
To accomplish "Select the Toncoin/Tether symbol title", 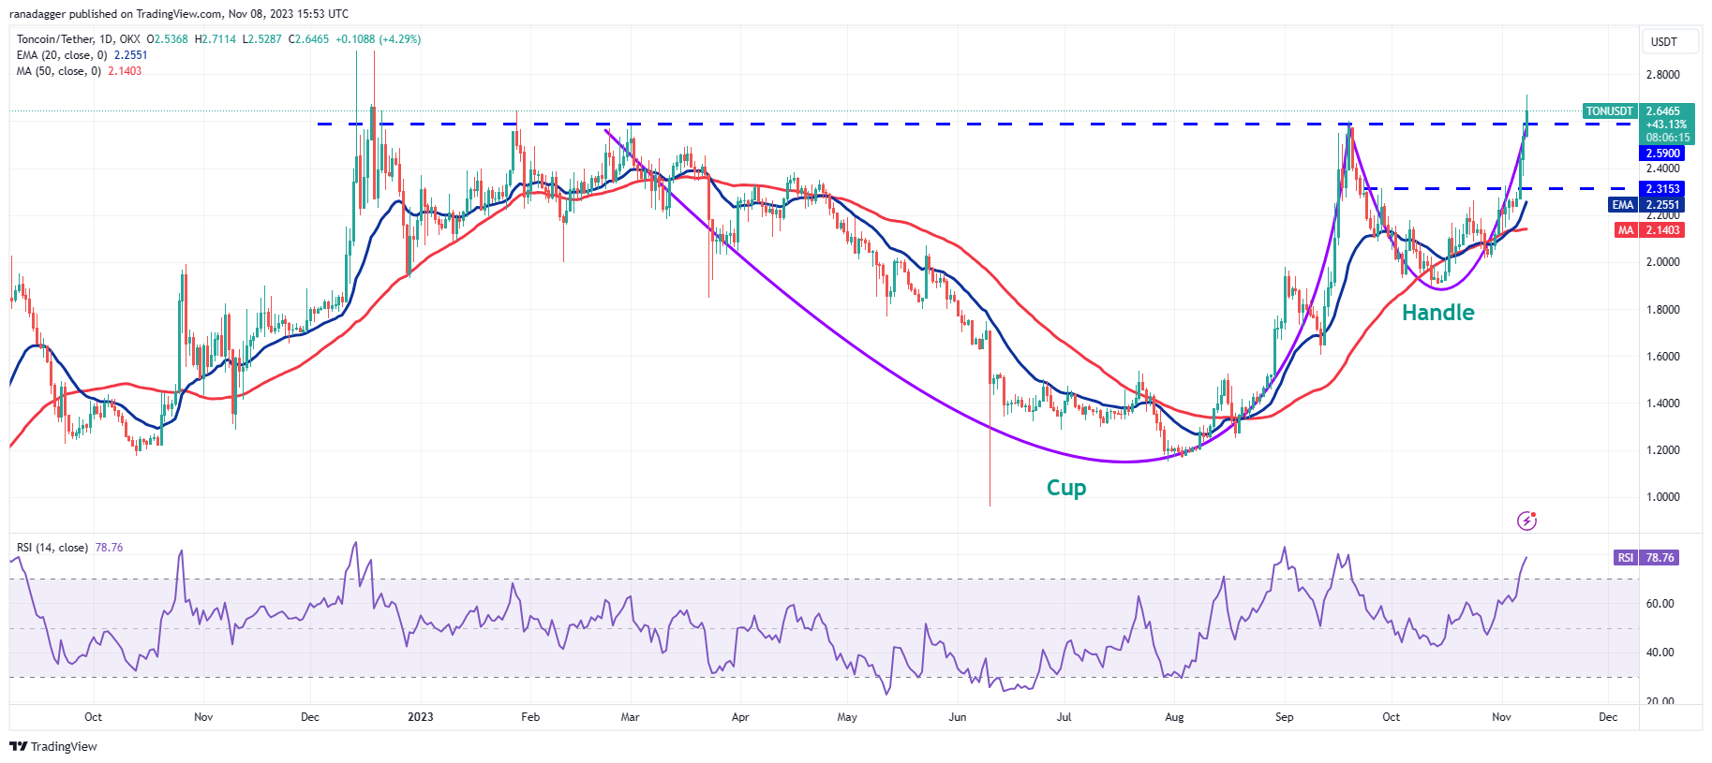I will pos(79,39).
